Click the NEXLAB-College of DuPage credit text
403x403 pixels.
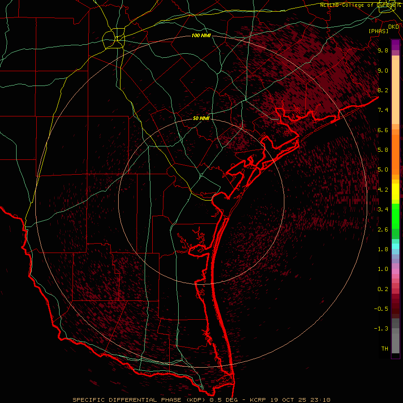pyautogui.click(x=360, y=5)
